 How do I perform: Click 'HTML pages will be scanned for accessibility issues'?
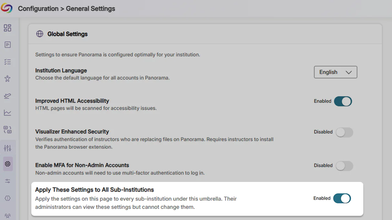pyautogui.click(x=96, y=108)
